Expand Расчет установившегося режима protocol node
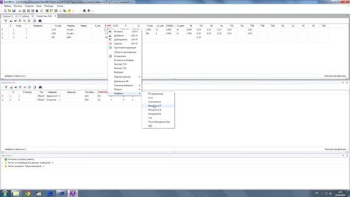 pos(2,163)
